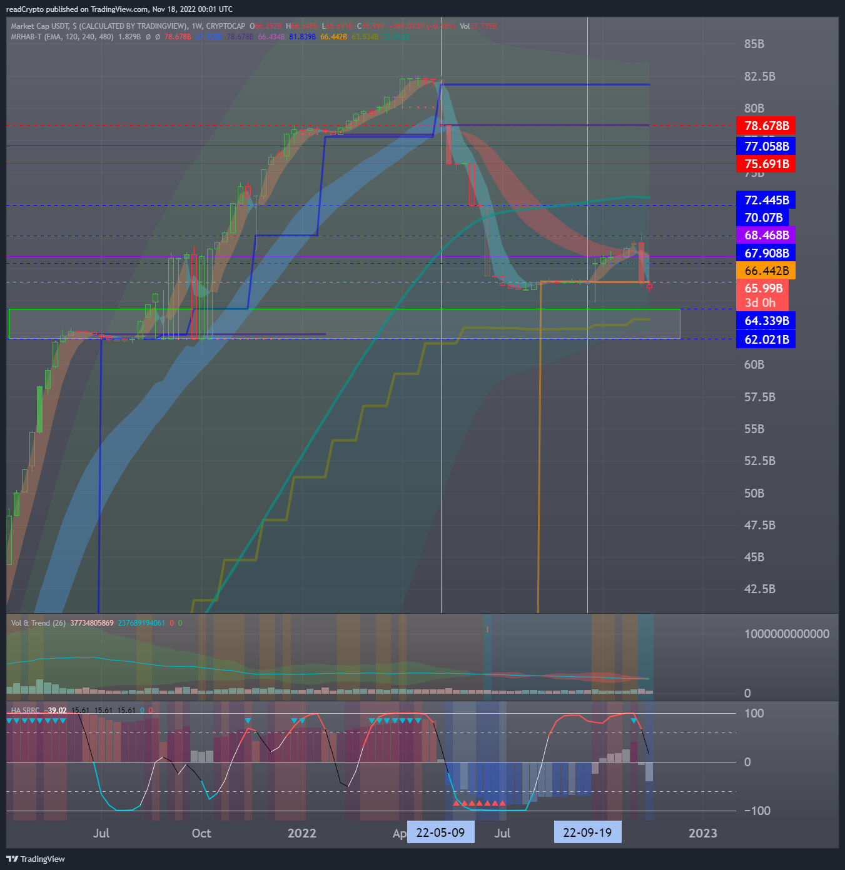
Task: Click the 1000000000000 volume axis label
Action: pos(787,634)
